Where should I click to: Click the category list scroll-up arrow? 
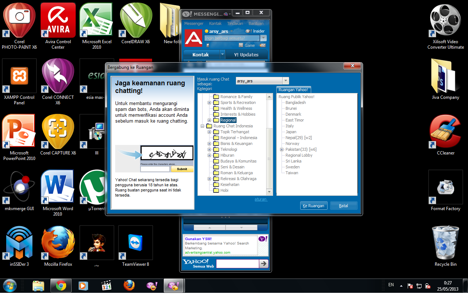pyautogui.click(x=269, y=97)
